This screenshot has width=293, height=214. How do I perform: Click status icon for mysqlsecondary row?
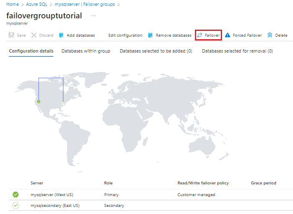click(x=16, y=205)
